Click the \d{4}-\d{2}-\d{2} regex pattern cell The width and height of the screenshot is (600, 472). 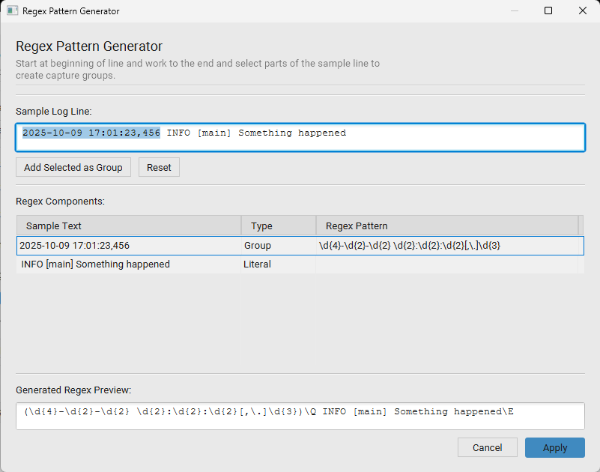point(447,246)
